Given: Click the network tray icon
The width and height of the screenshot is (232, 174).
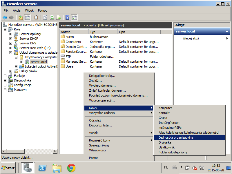Looking at the screenshot, I should coord(201,168).
